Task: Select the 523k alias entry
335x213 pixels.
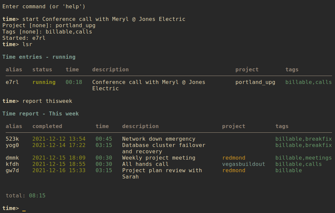Action: [x=12, y=139]
